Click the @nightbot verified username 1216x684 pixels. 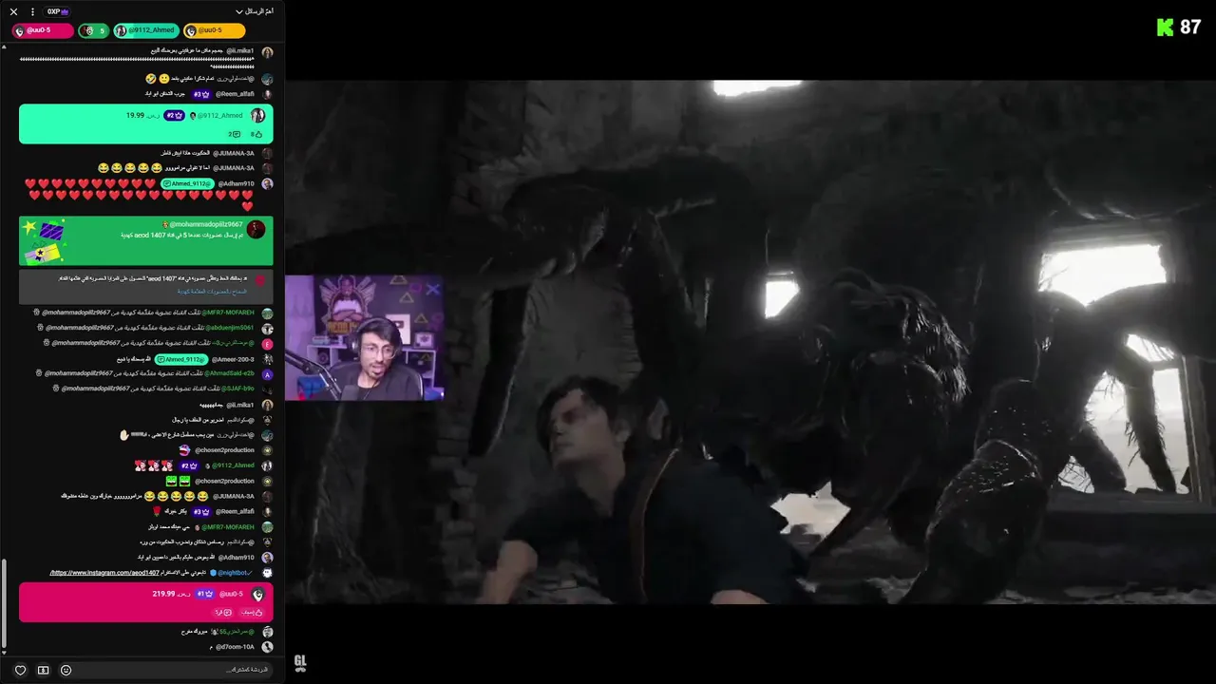pyautogui.click(x=232, y=573)
